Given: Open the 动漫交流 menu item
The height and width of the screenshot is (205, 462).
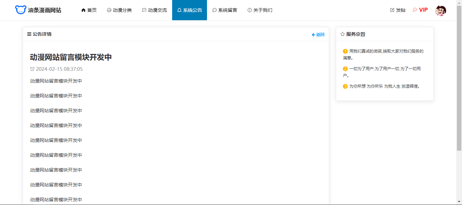Looking at the screenshot, I should [155, 10].
